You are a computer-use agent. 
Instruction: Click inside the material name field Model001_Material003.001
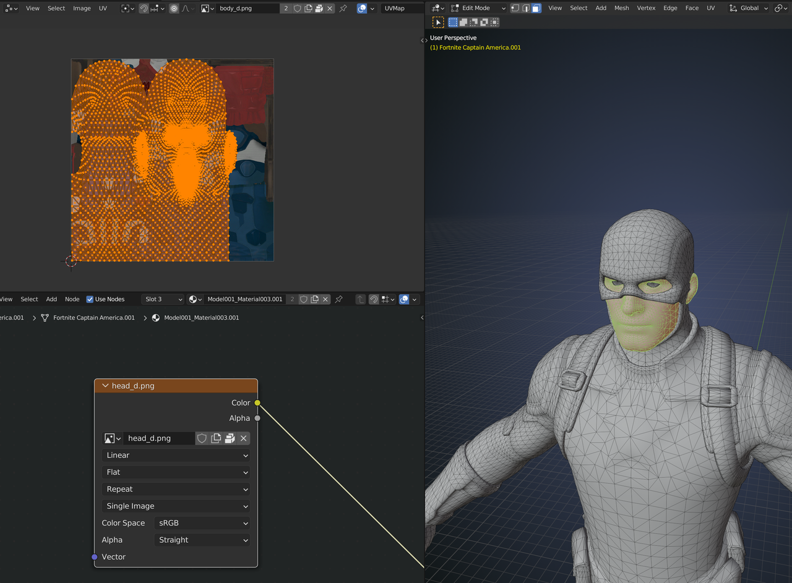[245, 299]
